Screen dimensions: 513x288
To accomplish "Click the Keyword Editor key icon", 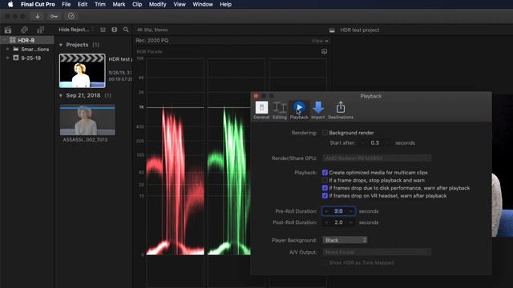I will click(54, 16).
